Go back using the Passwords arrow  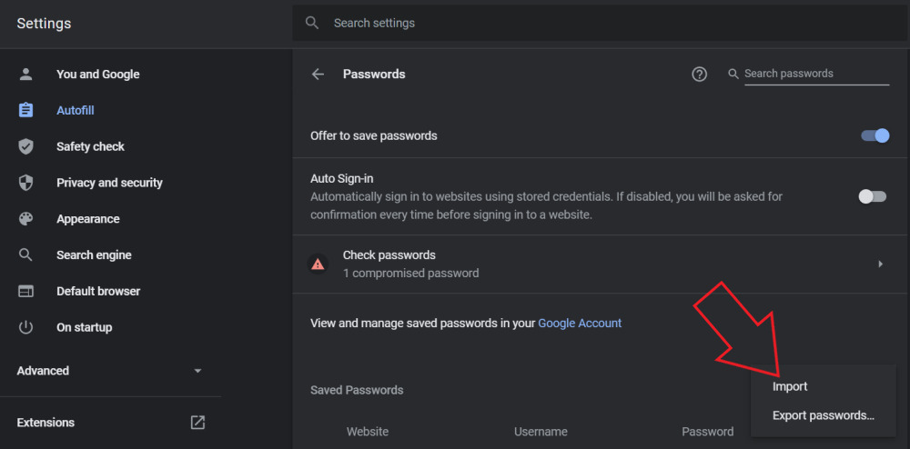pos(318,75)
